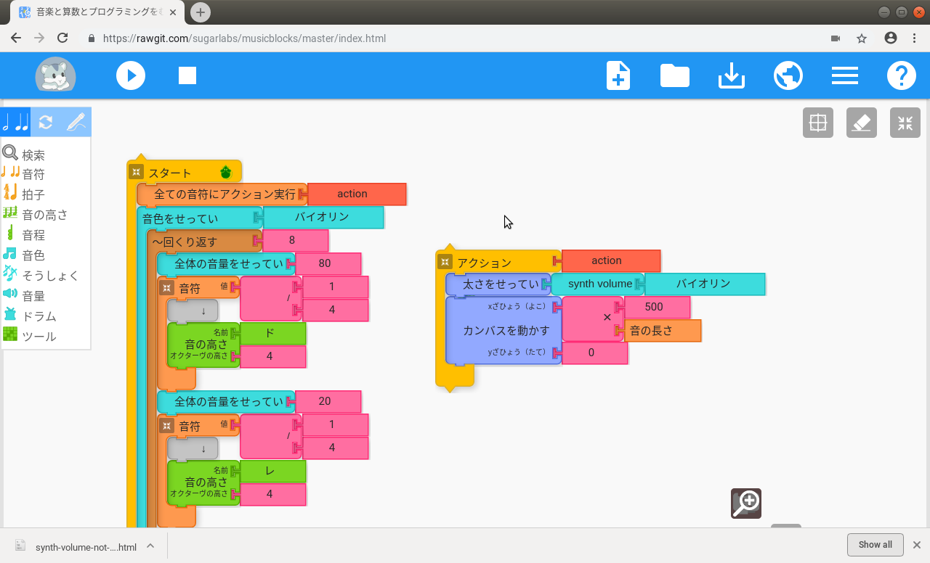Select the flow arrows palette tab
The height and width of the screenshot is (563, 930).
coord(46,122)
